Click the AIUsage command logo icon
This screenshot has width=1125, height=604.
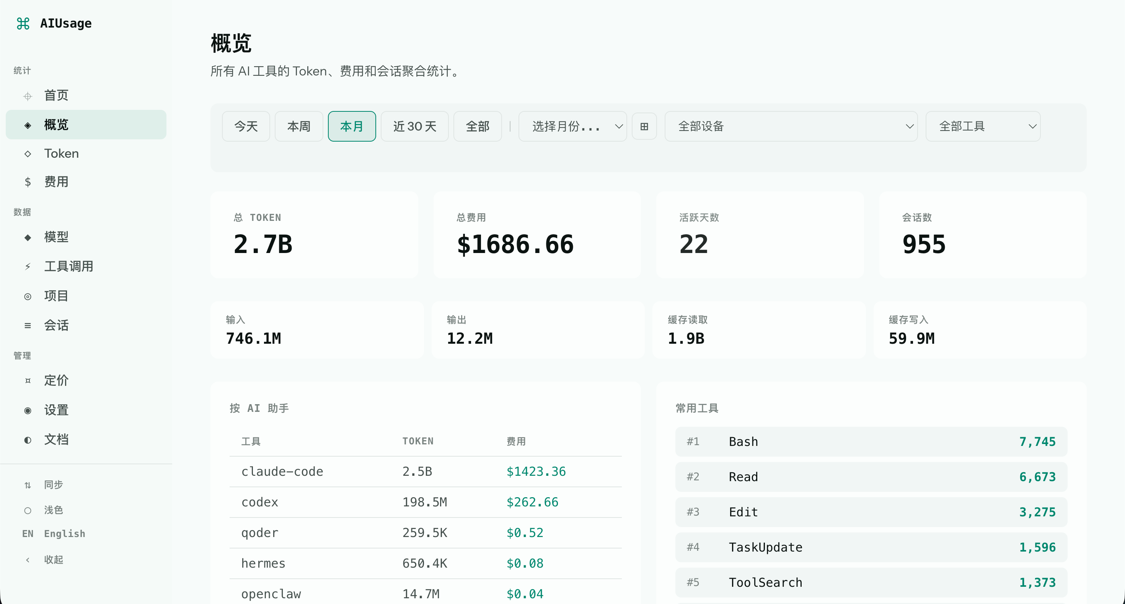[23, 23]
